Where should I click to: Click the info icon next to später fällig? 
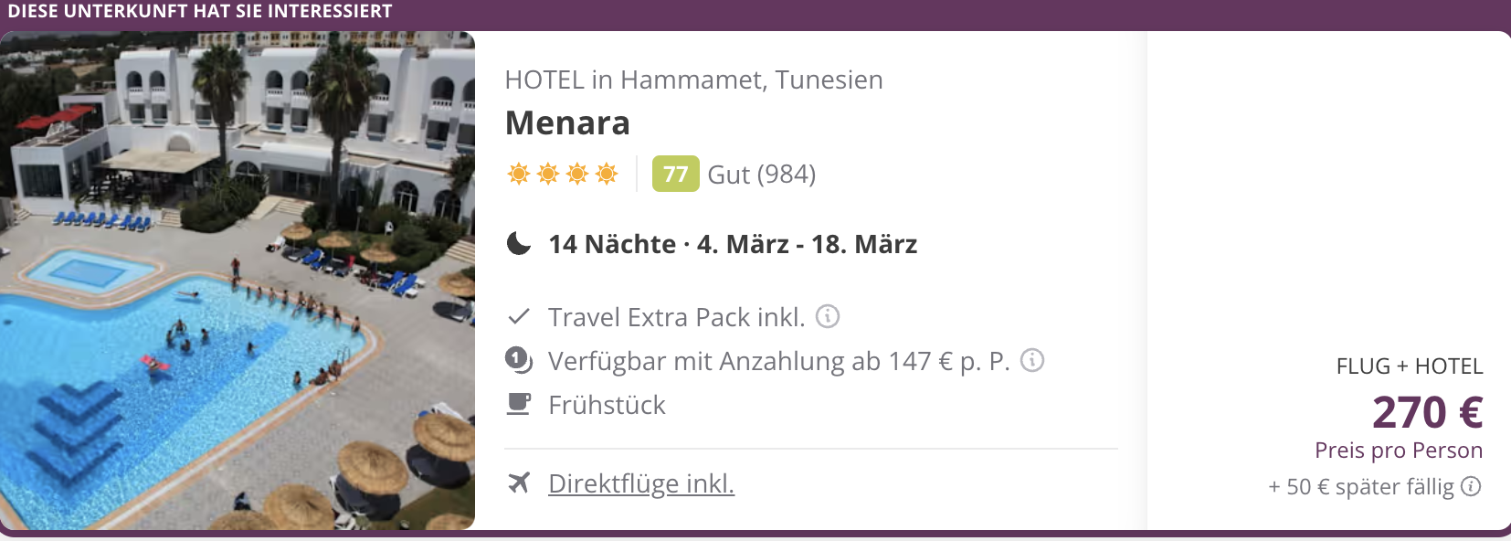click(x=1471, y=486)
